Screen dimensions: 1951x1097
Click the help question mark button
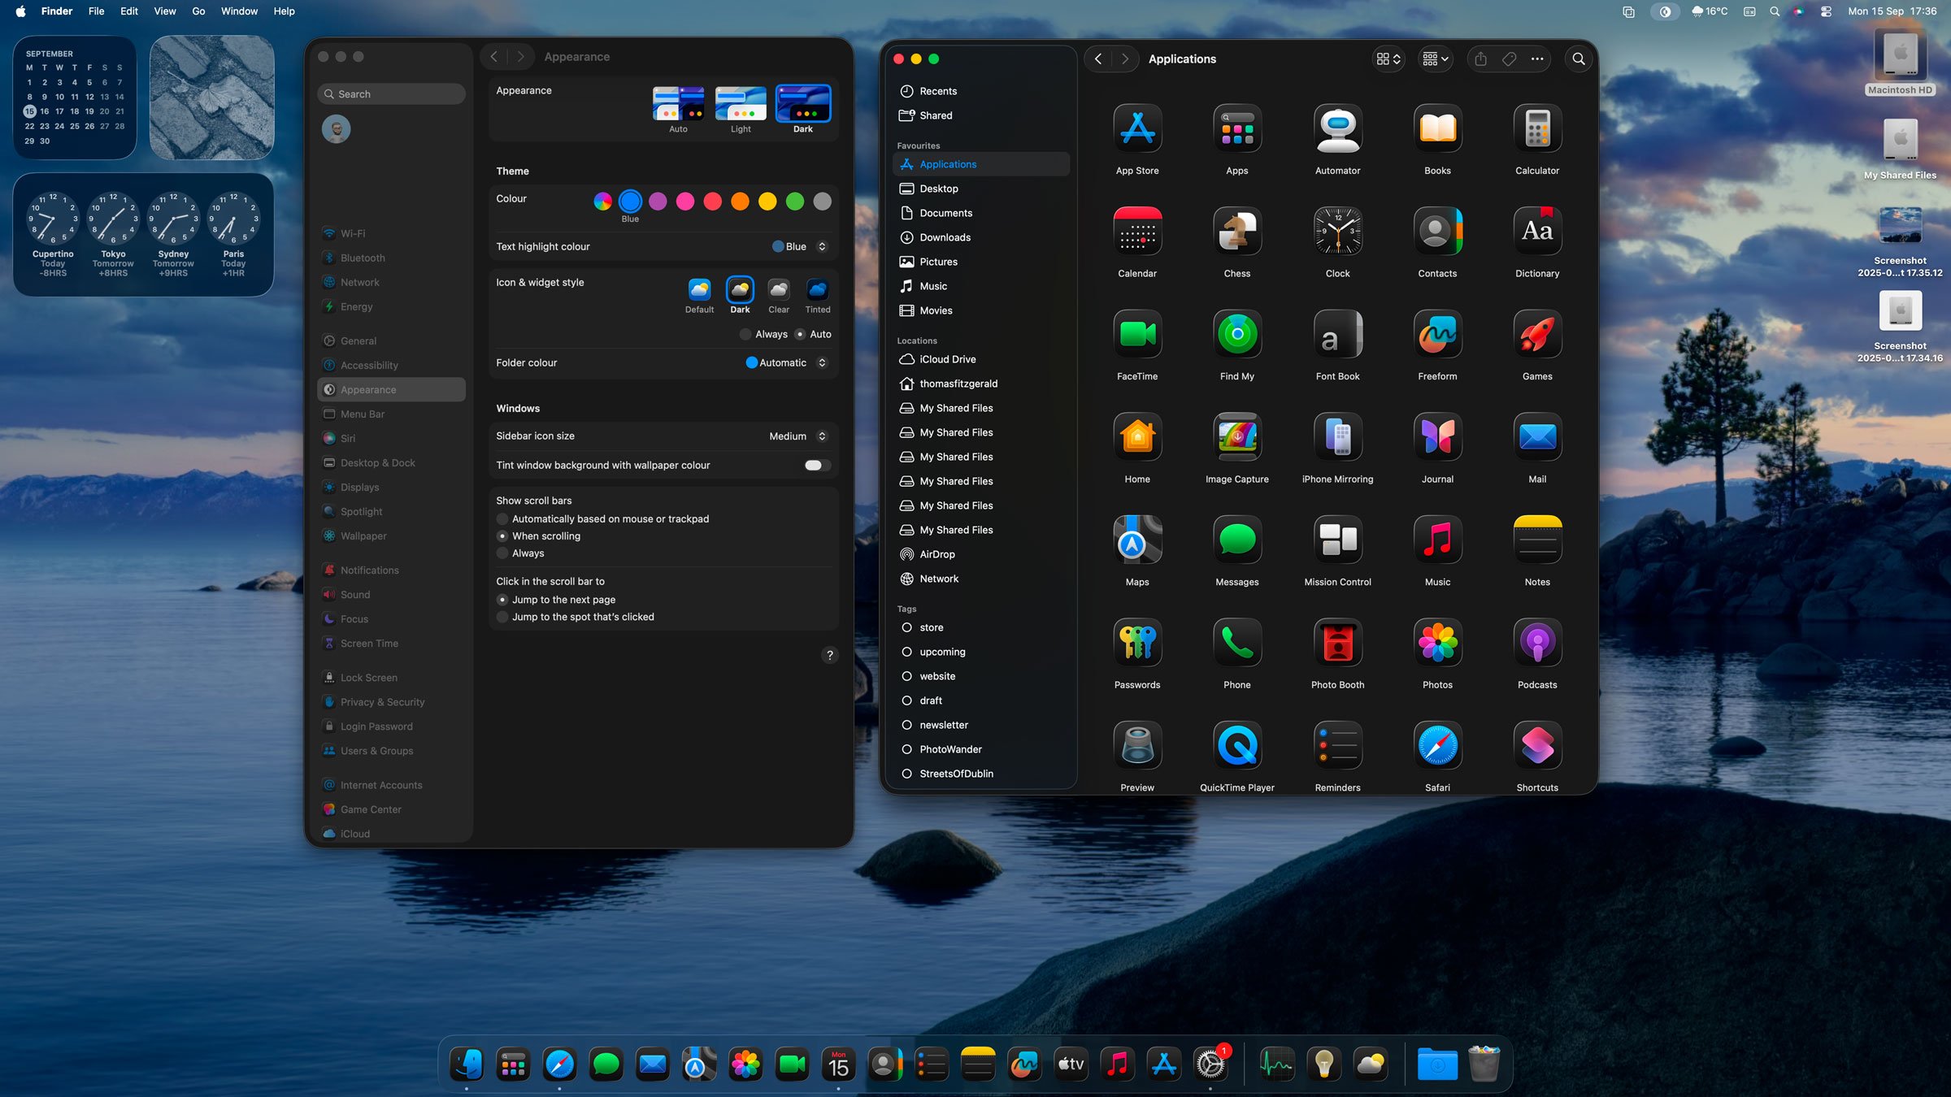[x=829, y=656]
